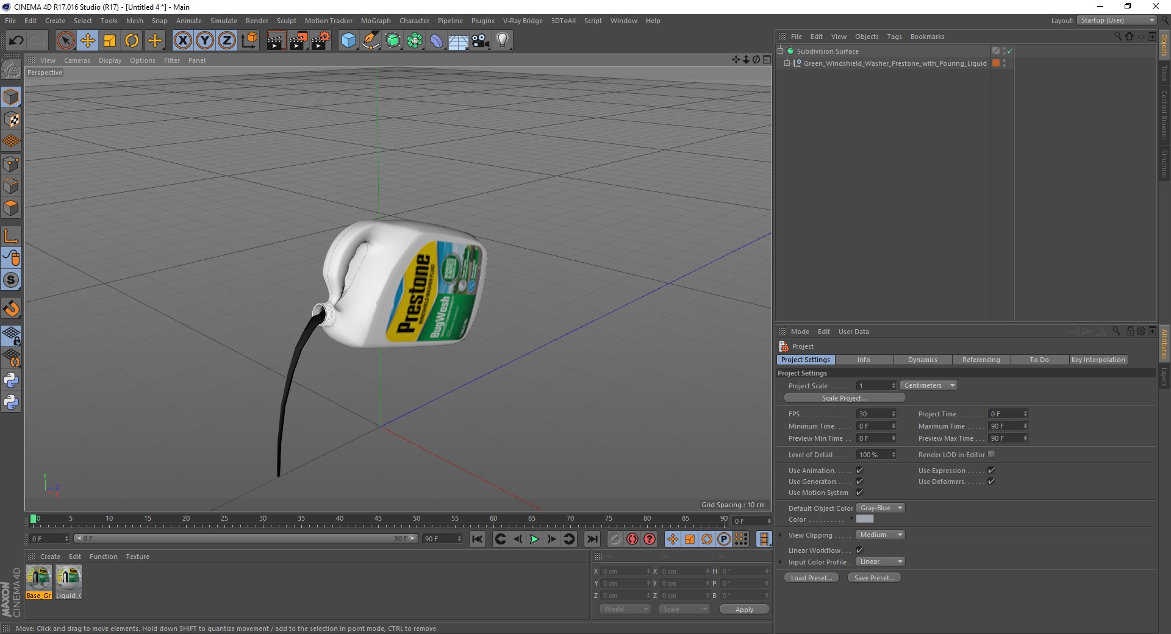The height and width of the screenshot is (634, 1171).
Task: Collapse the Subdivision Surface tree item
Action: coord(780,51)
